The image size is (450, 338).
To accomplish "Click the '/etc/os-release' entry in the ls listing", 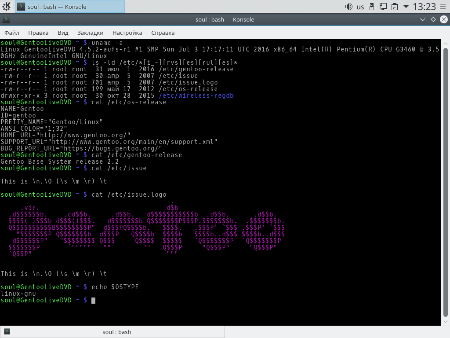I will pos(188,89).
